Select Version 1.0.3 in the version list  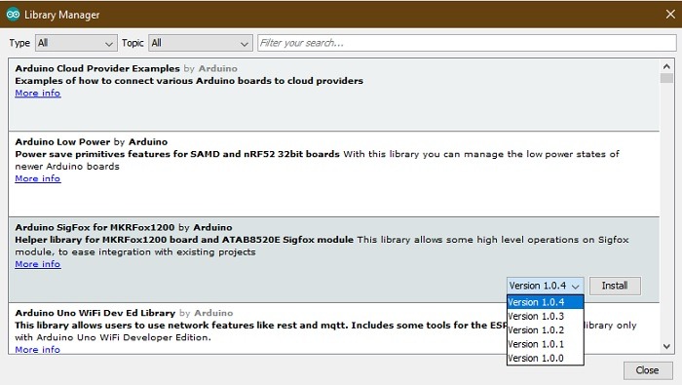point(545,316)
